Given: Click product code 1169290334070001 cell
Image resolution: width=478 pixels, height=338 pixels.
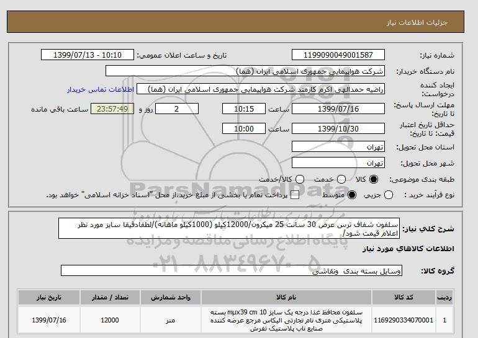Looking at the screenshot, I should pyautogui.click(x=404, y=320).
